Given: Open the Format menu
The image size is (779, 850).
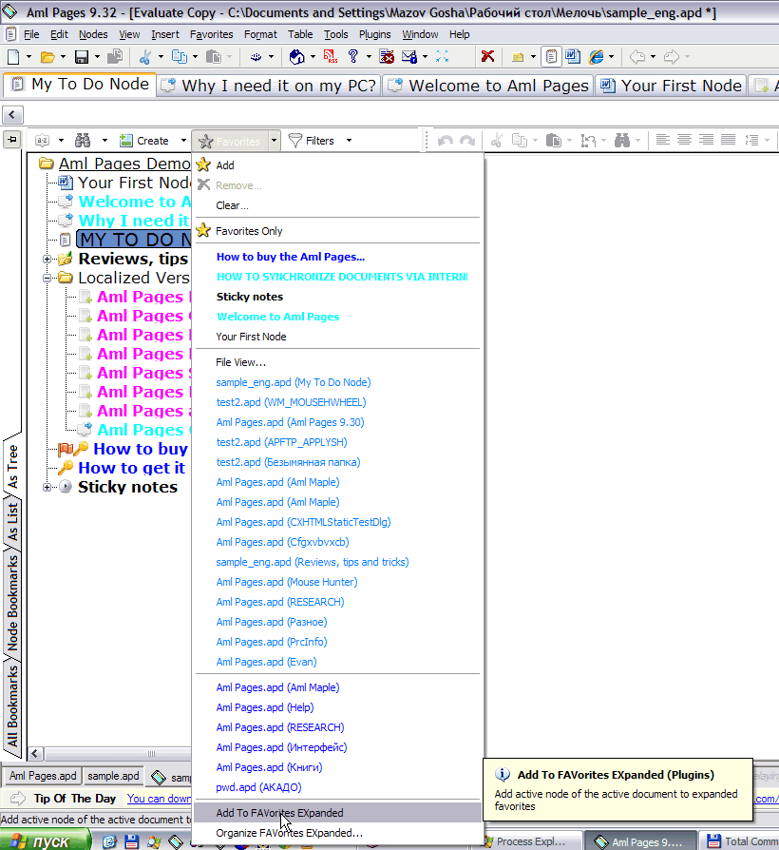Looking at the screenshot, I should tap(260, 34).
